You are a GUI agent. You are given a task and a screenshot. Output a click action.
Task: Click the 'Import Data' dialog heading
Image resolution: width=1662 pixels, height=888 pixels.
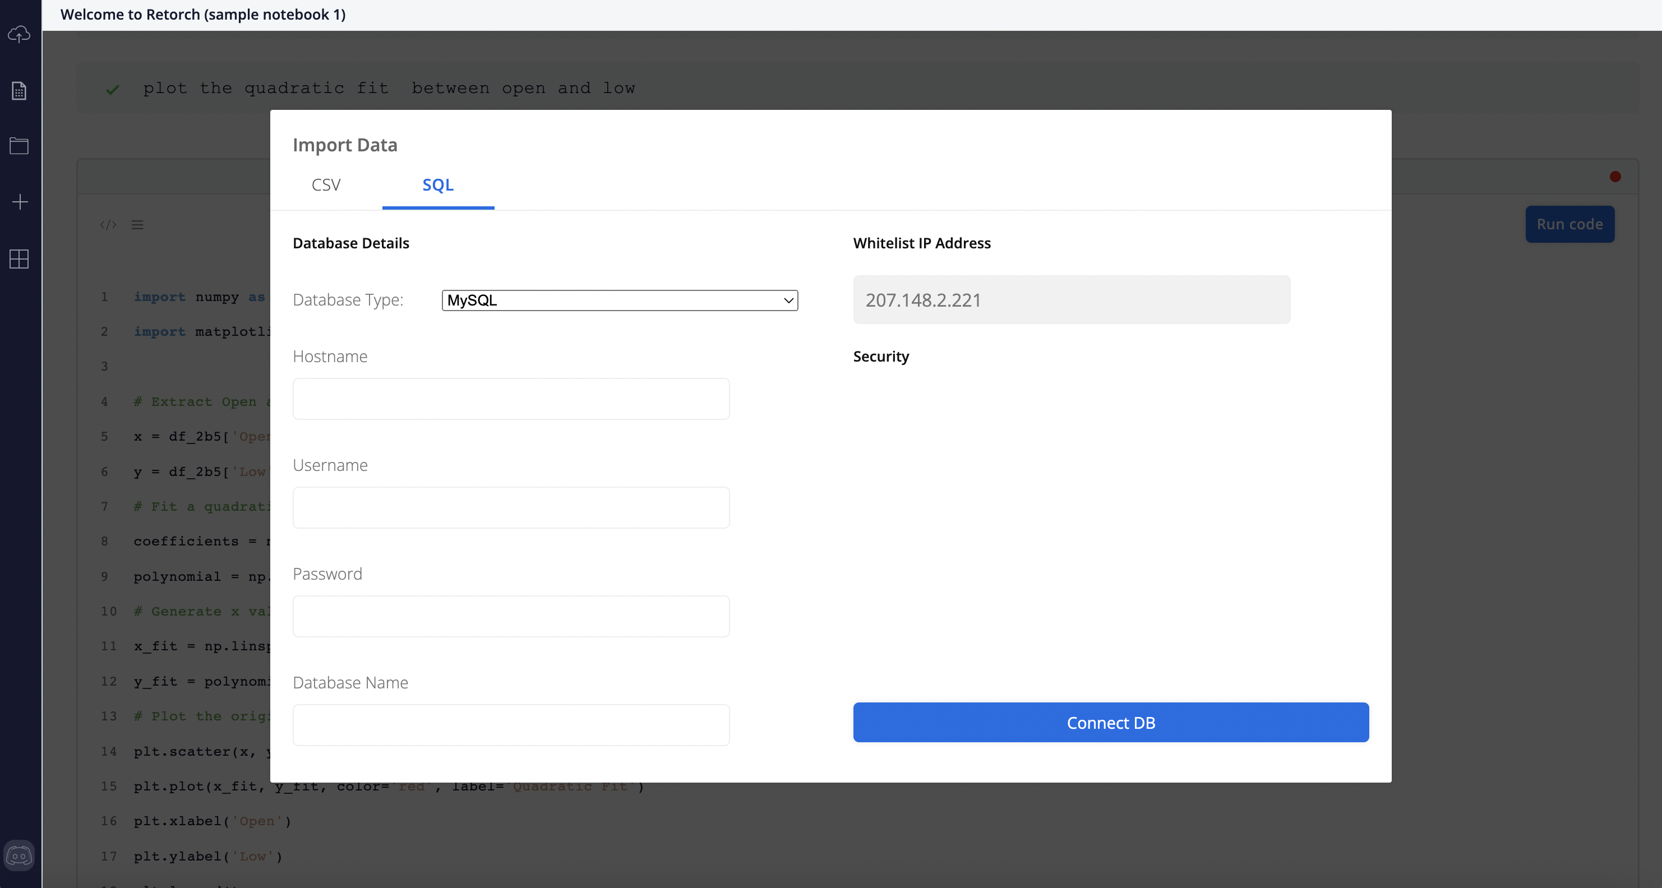(x=345, y=145)
